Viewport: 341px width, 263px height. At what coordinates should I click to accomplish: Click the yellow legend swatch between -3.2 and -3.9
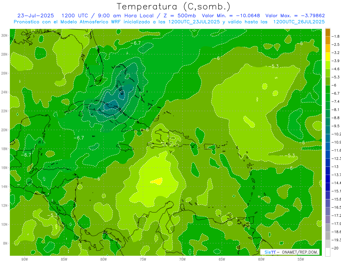(328, 57)
